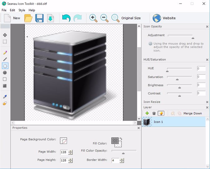
Task: Open the Edit menu
Action: (x=12, y=10)
